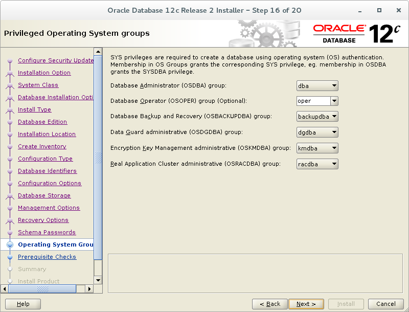
Task: Click the Schema Passwords step bullet icon
Action: [10, 232]
